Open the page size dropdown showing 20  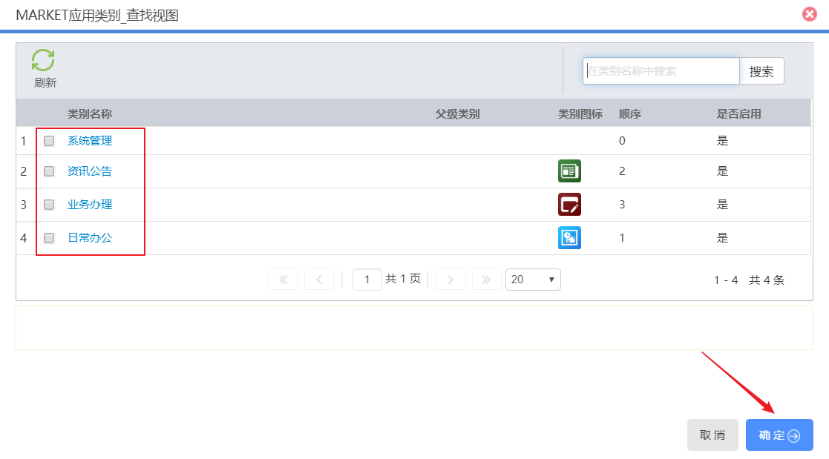point(533,280)
